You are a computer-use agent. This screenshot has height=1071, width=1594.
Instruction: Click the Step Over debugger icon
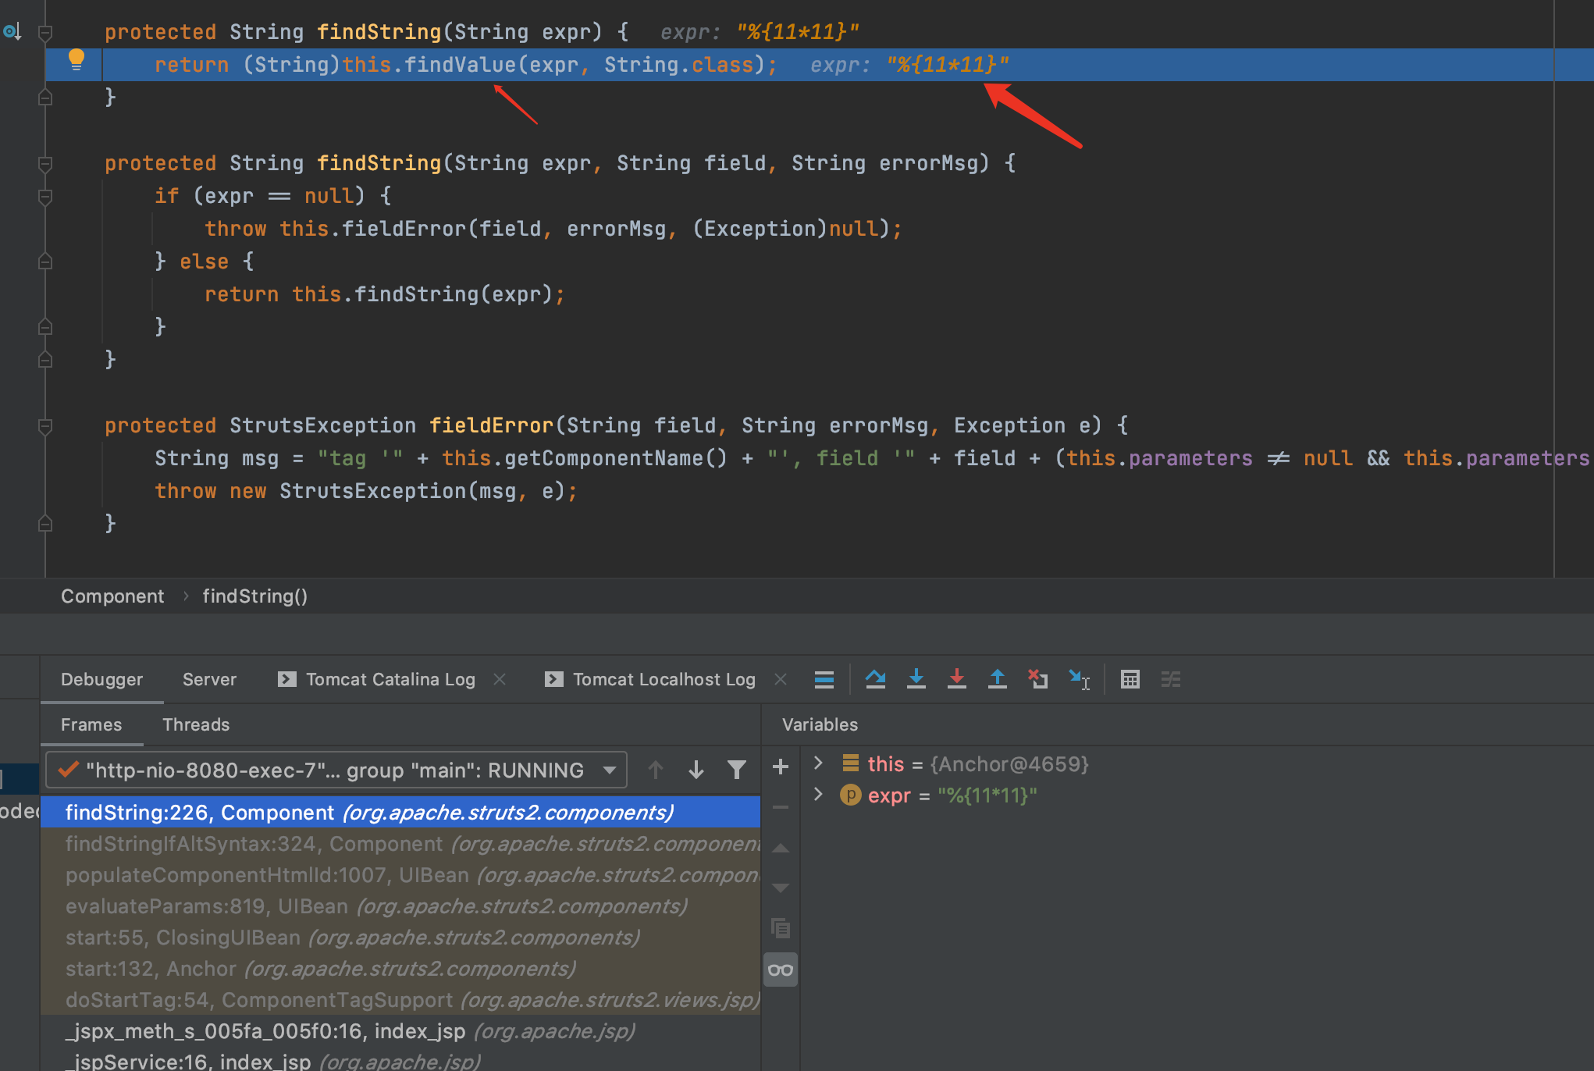click(x=875, y=679)
